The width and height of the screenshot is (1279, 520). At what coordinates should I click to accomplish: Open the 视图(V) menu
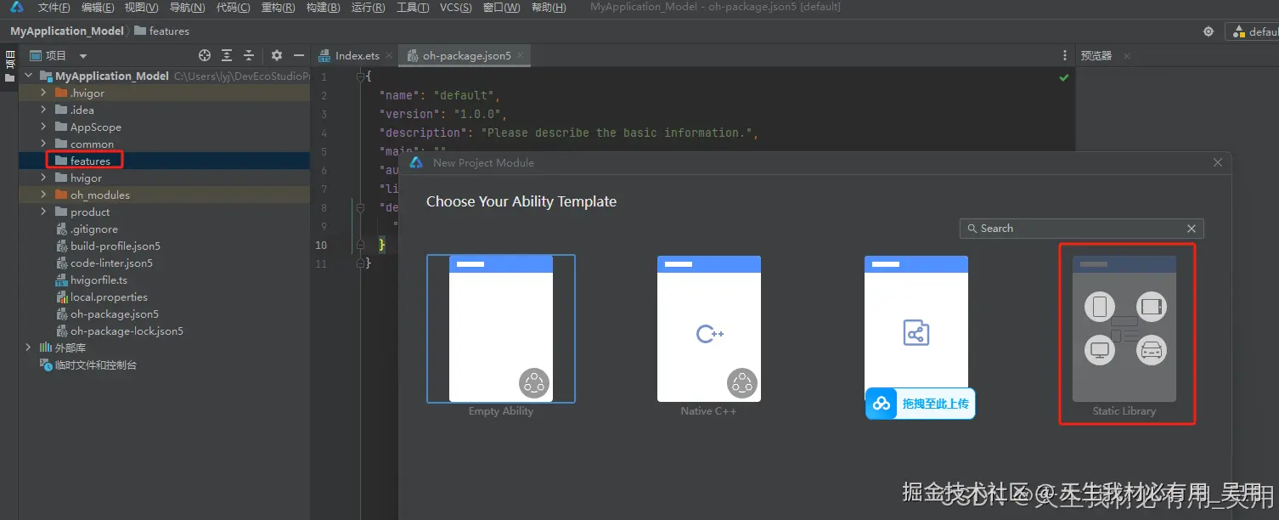pyautogui.click(x=141, y=8)
